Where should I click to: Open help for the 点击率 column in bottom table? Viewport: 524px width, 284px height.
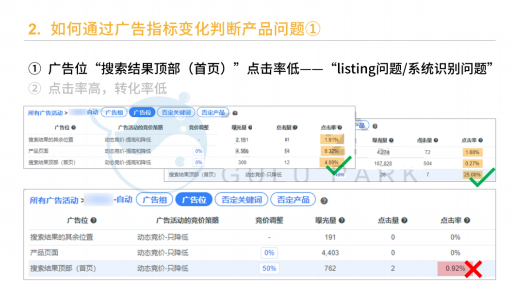tap(467, 220)
